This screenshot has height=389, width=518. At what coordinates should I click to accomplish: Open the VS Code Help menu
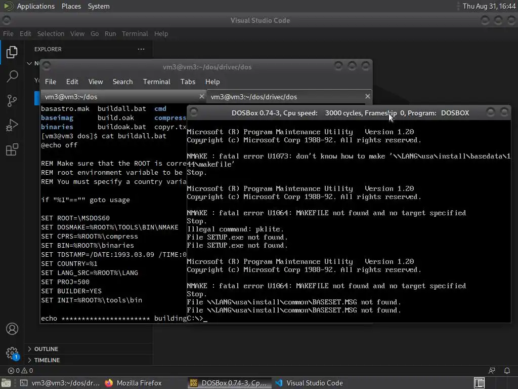click(x=161, y=34)
